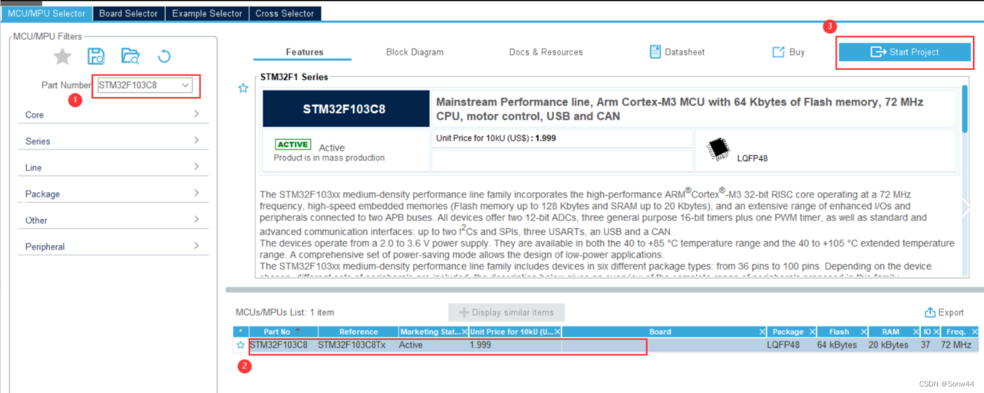Click the Marketing Status column header
The width and height of the screenshot is (984, 393).
(x=430, y=331)
